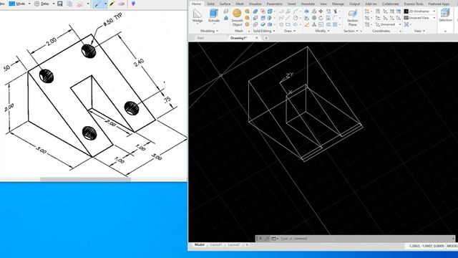Expand the Section panel
The image size is (458, 258).
(351, 31)
